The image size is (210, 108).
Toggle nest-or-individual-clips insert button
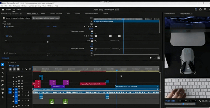(x=10, y=69)
